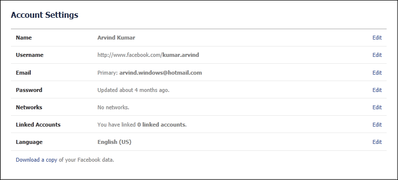
Task: Click the Account Settings heading
Action: (x=45, y=15)
